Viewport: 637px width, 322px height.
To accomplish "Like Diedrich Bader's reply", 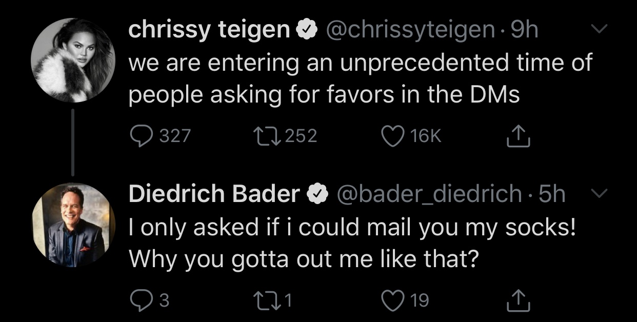I will click(392, 300).
